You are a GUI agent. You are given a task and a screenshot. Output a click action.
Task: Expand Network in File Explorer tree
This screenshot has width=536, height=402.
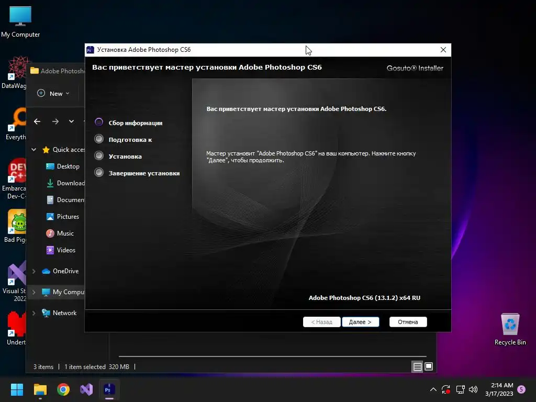click(x=34, y=313)
